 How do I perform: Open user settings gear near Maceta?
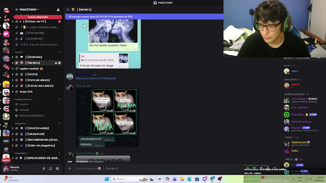(57, 169)
